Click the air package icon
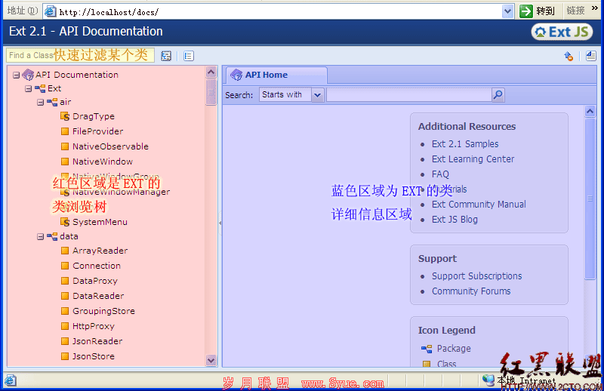 tap(52, 102)
